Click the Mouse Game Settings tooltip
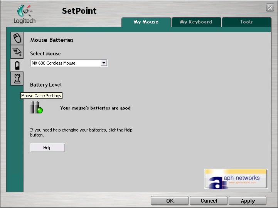The image size is (278, 208). (x=41, y=96)
